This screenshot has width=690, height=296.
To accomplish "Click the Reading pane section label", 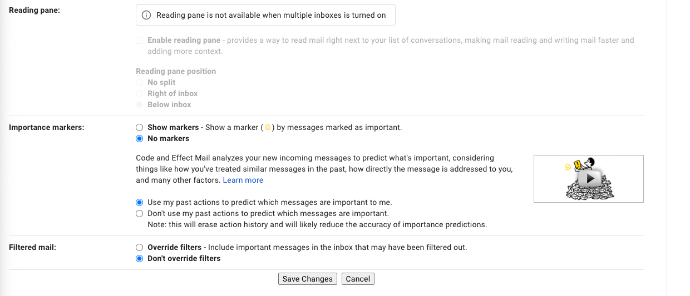I will (x=34, y=11).
